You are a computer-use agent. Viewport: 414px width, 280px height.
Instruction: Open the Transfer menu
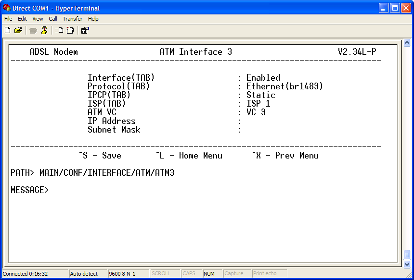coord(72,19)
